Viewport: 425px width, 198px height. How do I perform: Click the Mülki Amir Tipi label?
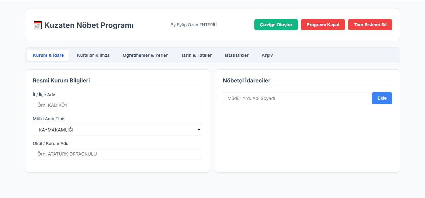tap(48, 119)
